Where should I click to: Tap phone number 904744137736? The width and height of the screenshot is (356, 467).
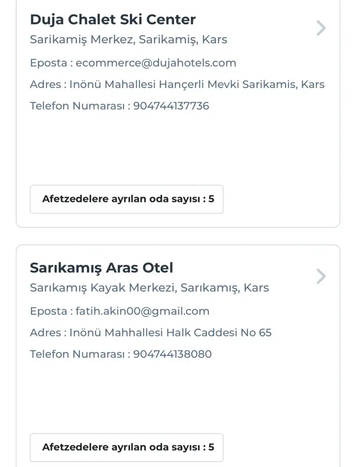171,106
